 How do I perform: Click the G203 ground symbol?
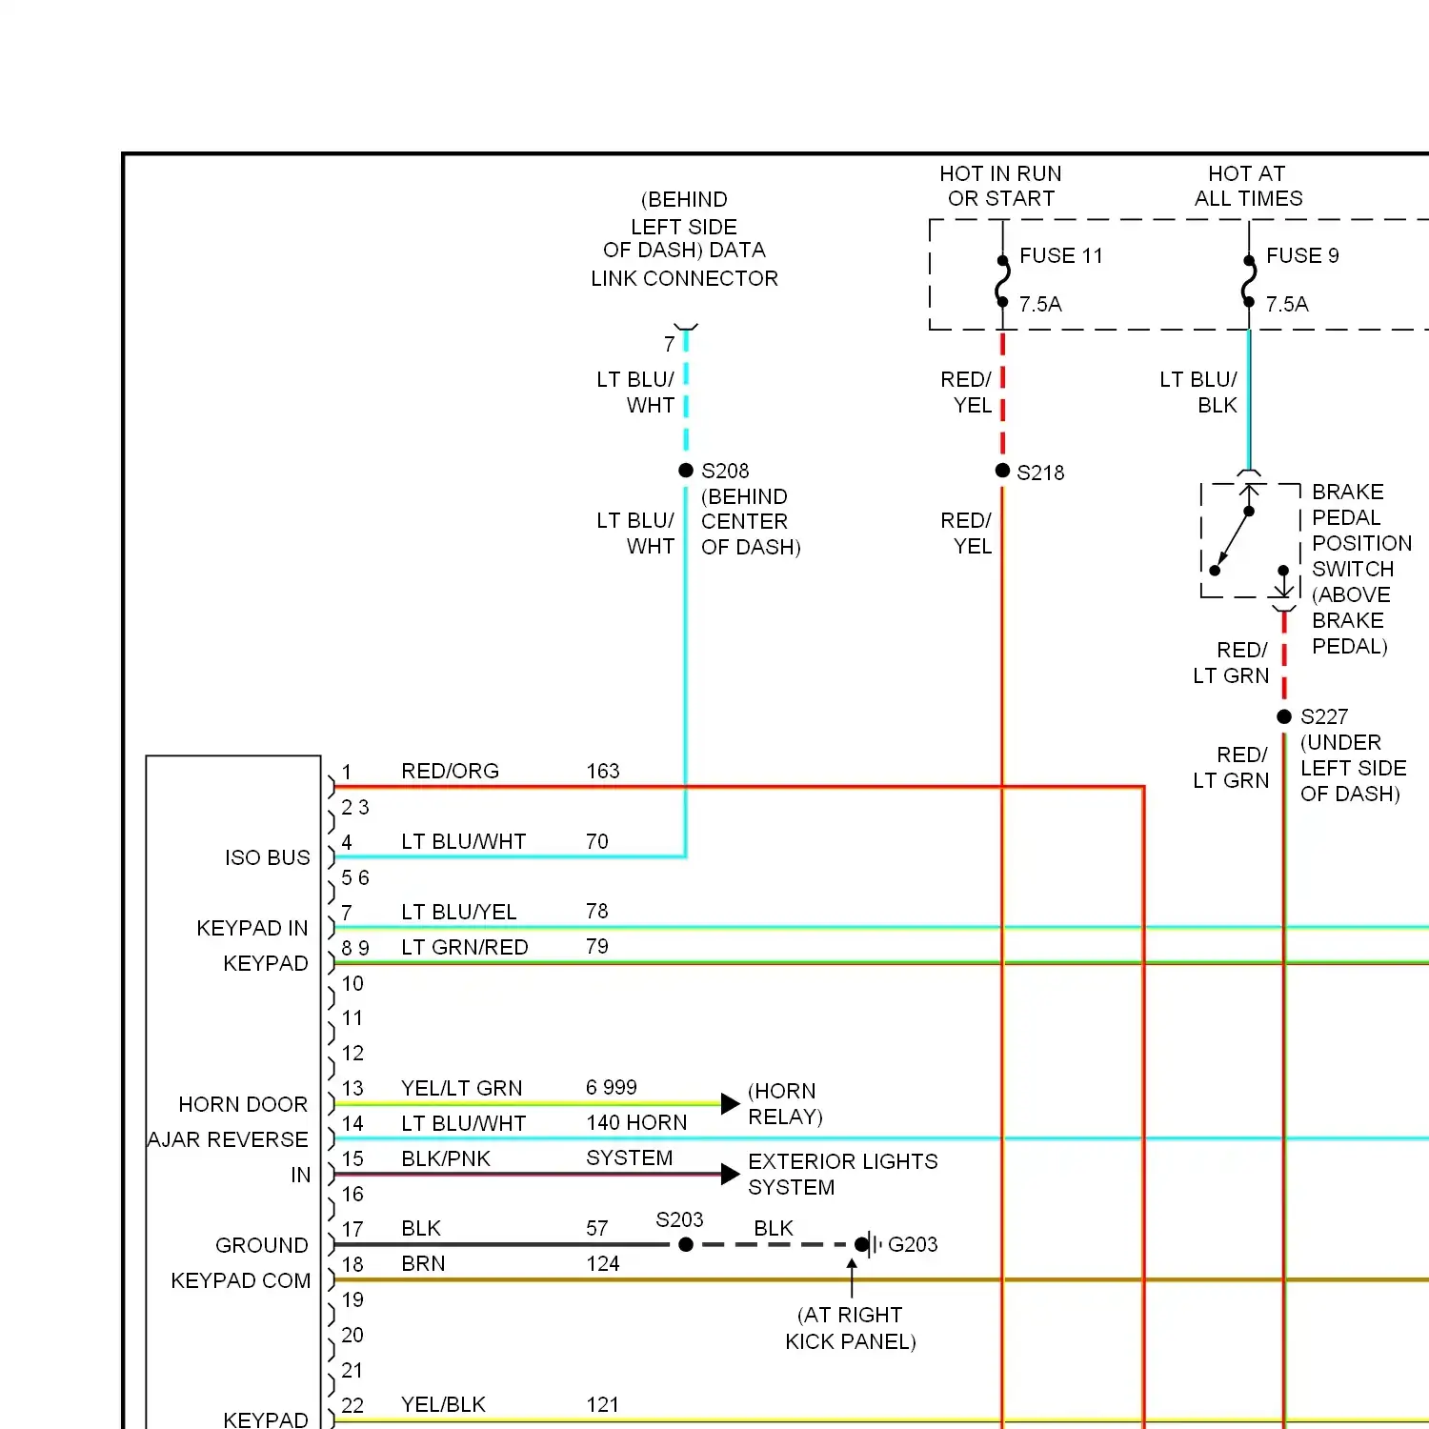[870, 1244]
